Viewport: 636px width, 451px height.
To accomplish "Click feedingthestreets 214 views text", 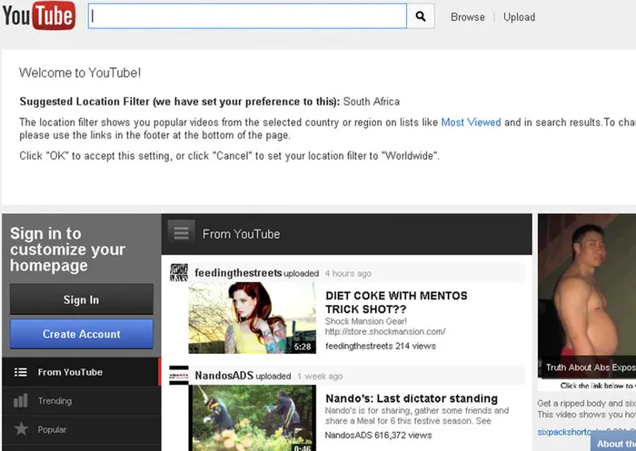I will point(381,346).
